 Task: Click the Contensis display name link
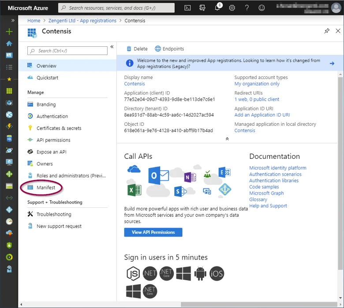click(134, 84)
